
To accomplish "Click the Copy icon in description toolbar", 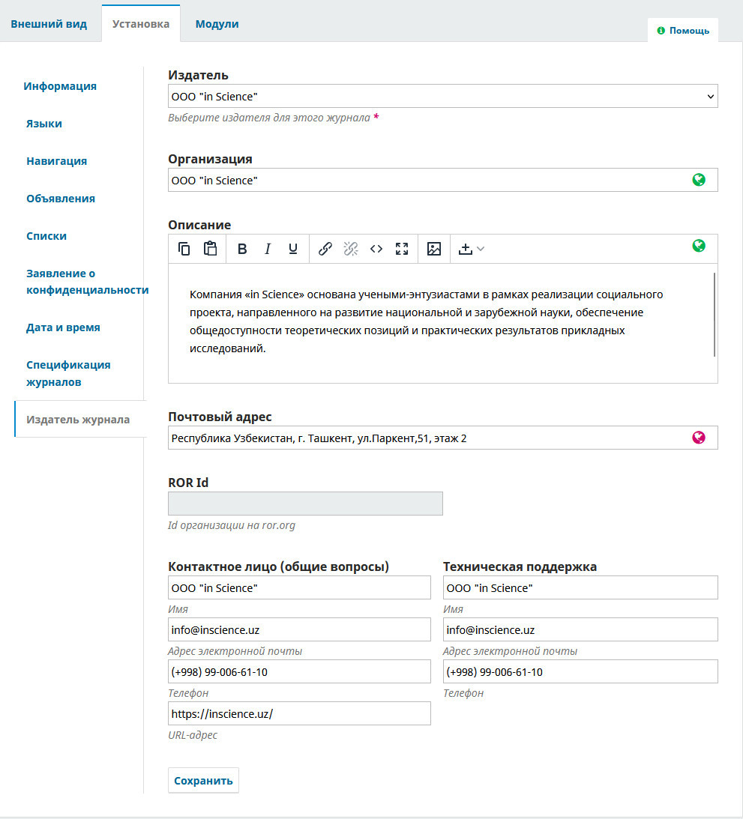I will [184, 249].
